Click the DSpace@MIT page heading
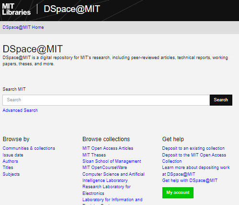 point(33,49)
